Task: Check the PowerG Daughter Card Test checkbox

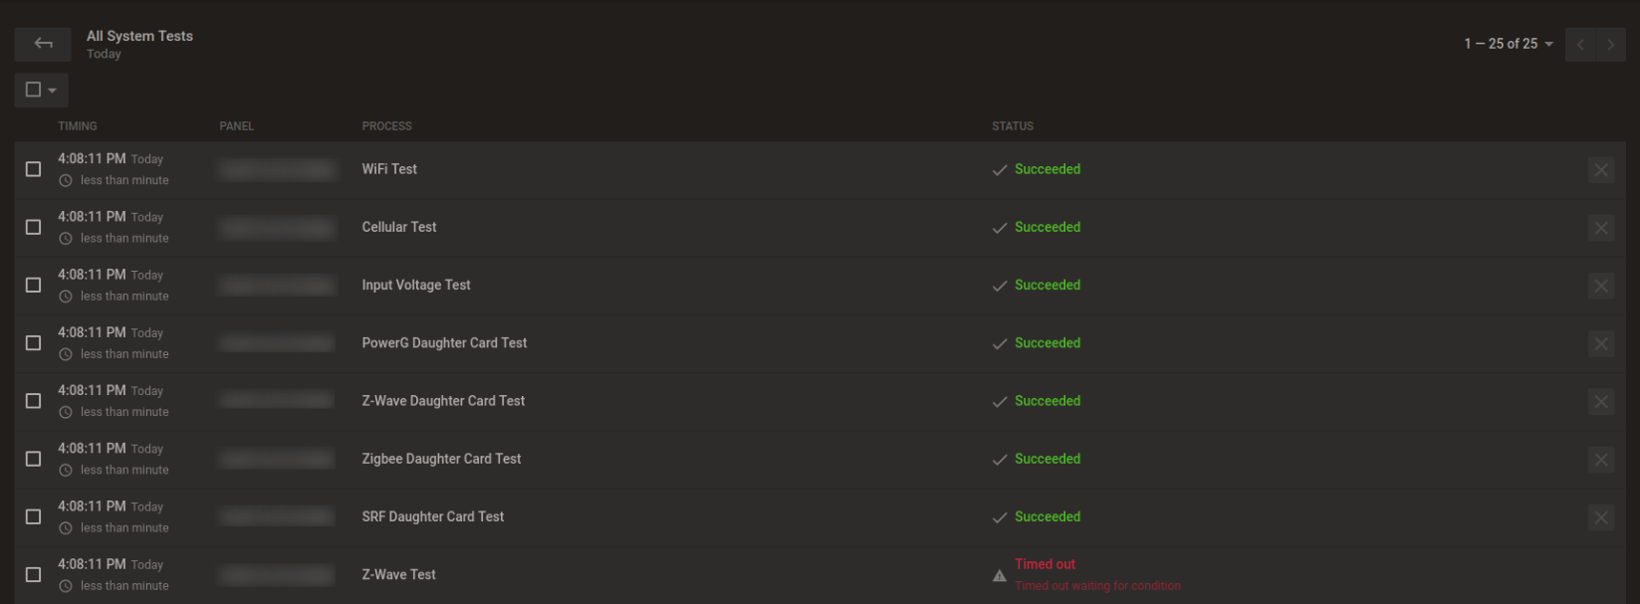Action: pyautogui.click(x=33, y=342)
